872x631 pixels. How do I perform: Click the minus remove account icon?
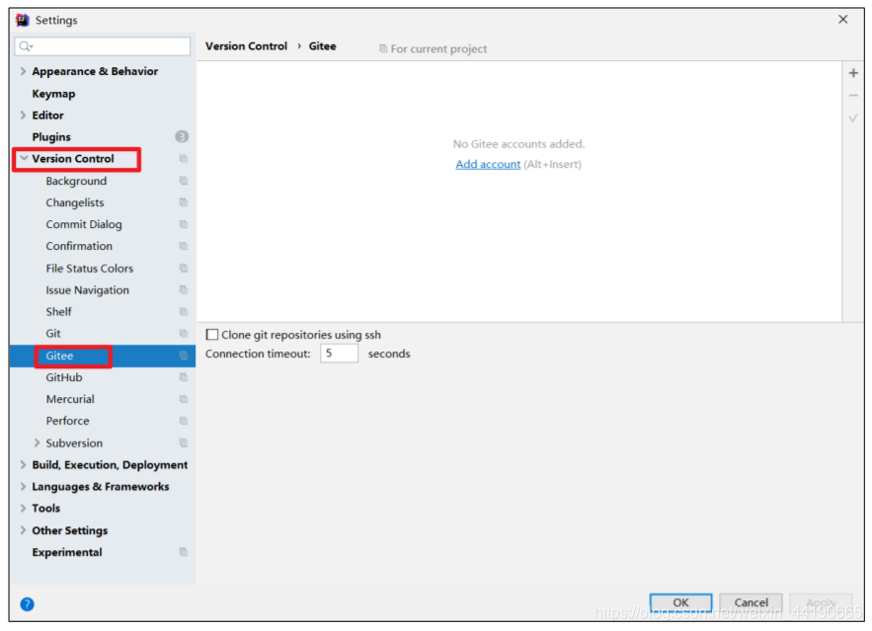click(x=853, y=96)
